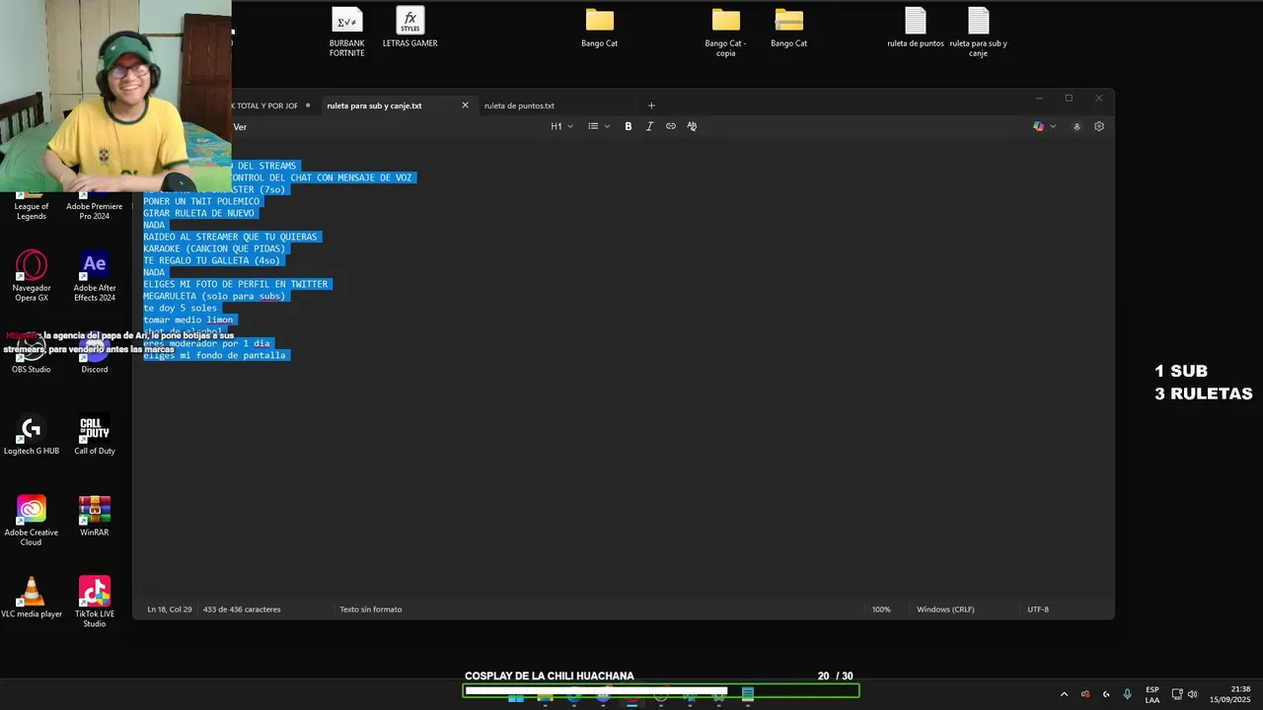
Task: Click line 'RAIDEO AL STREAMER QUE TU QUIERAS'
Action: point(230,237)
